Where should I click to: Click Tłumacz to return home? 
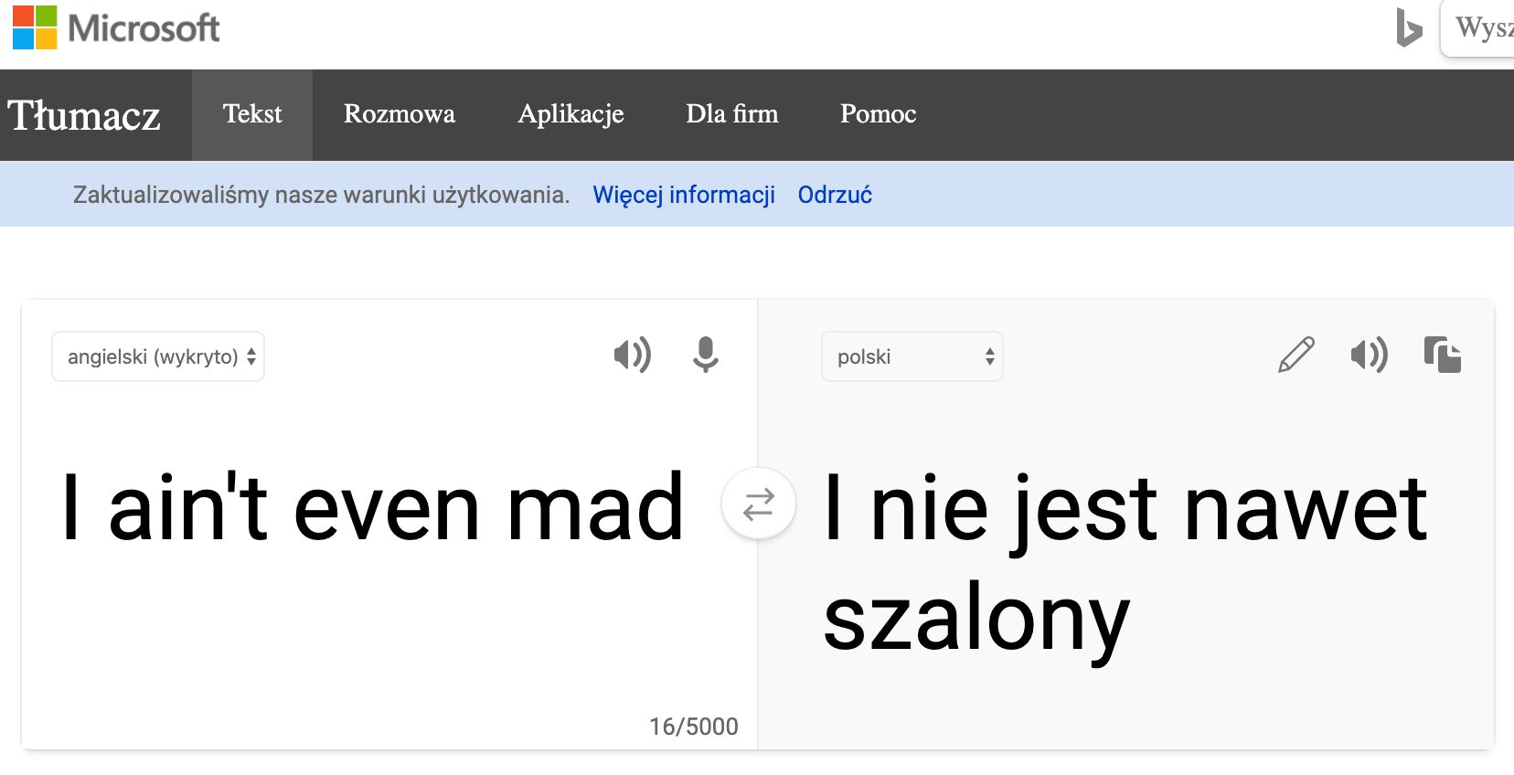click(x=84, y=116)
